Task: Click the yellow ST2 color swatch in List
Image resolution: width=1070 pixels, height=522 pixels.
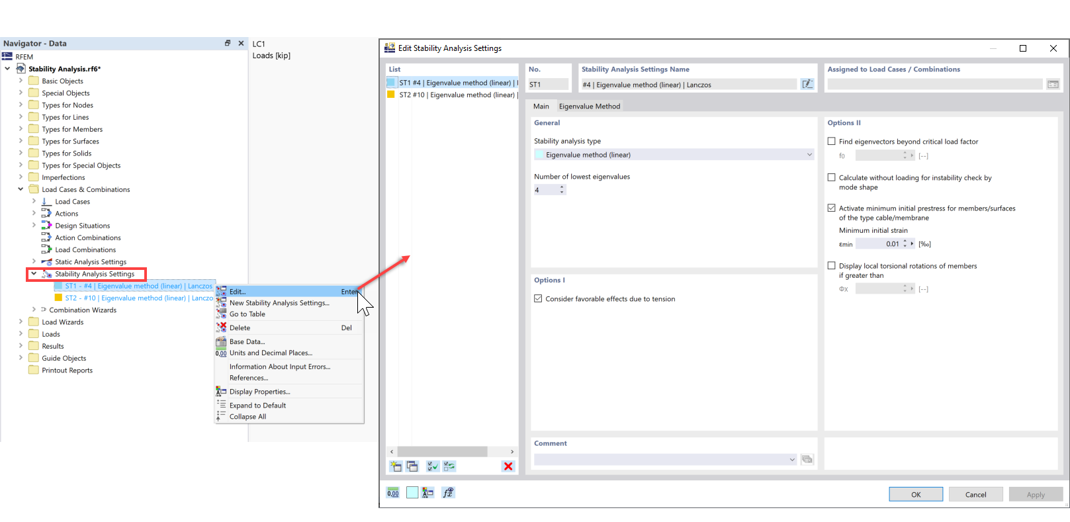Action: click(391, 95)
